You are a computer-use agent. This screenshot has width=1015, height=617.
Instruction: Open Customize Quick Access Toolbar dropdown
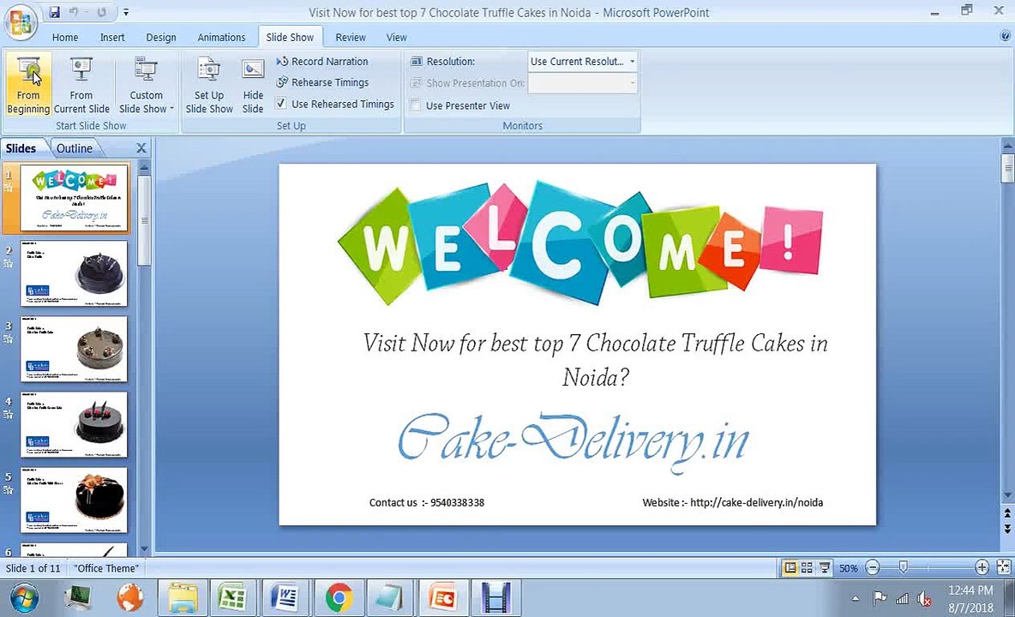pos(126,12)
